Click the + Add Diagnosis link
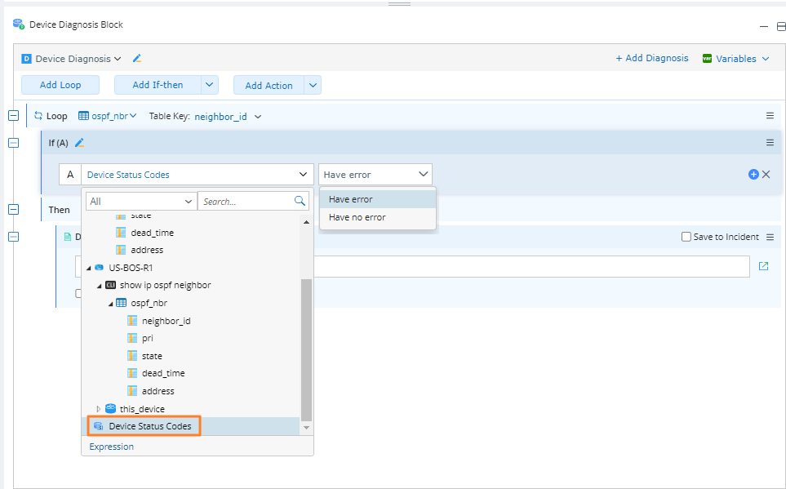The width and height of the screenshot is (786, 489). [x=651, y=59]
